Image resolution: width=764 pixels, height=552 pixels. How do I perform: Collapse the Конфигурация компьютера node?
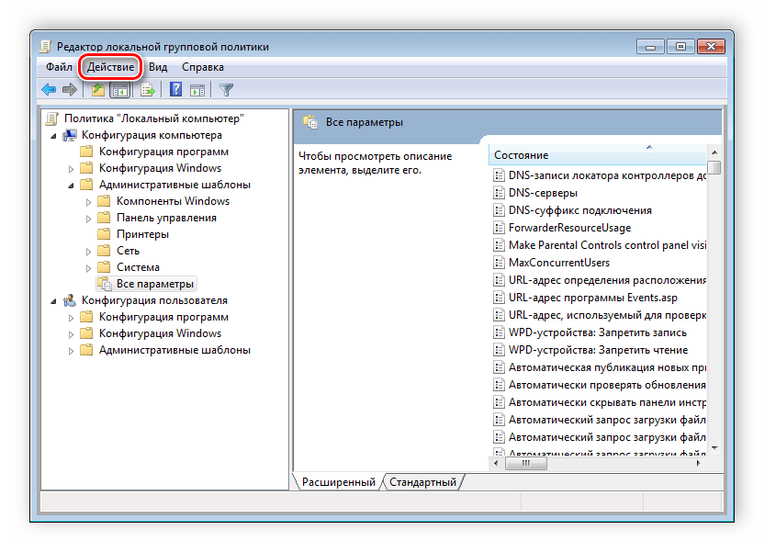pyautogui.click(x=53, y=136)
